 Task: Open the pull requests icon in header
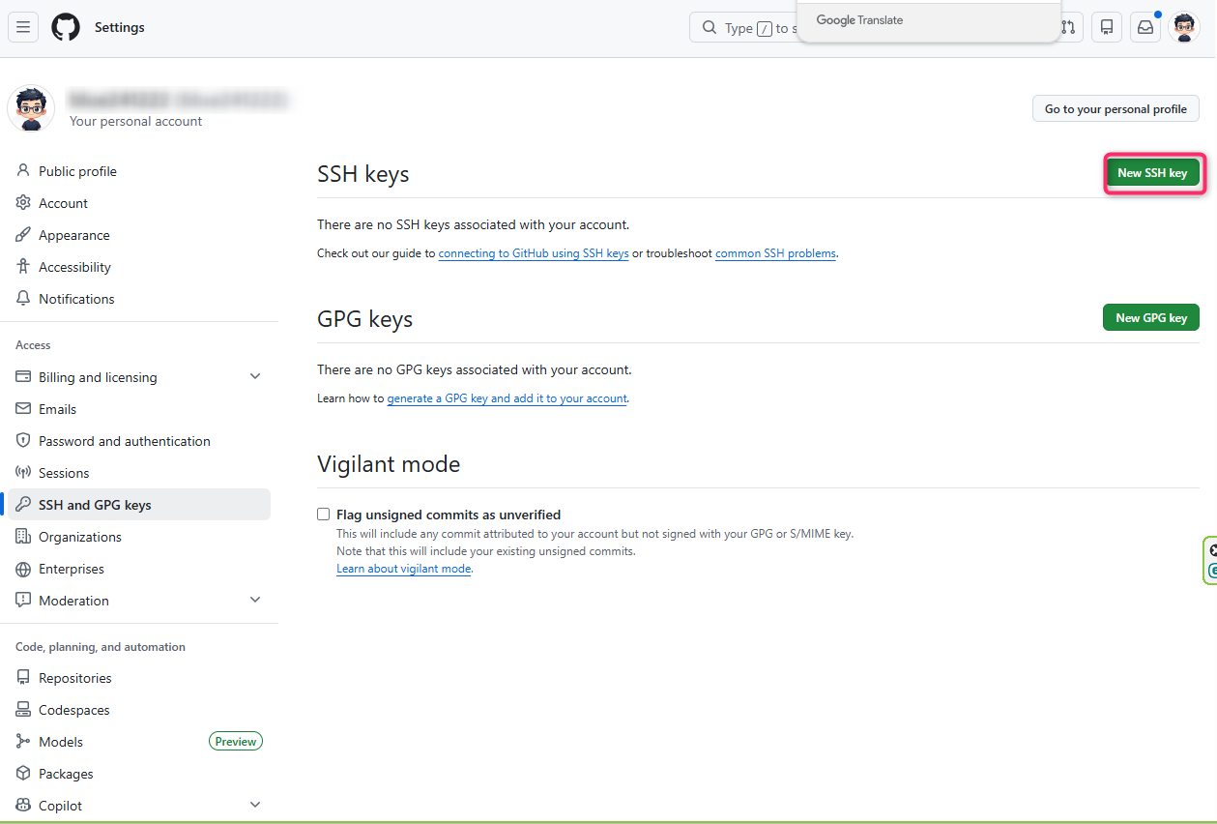pos(1068,27)
